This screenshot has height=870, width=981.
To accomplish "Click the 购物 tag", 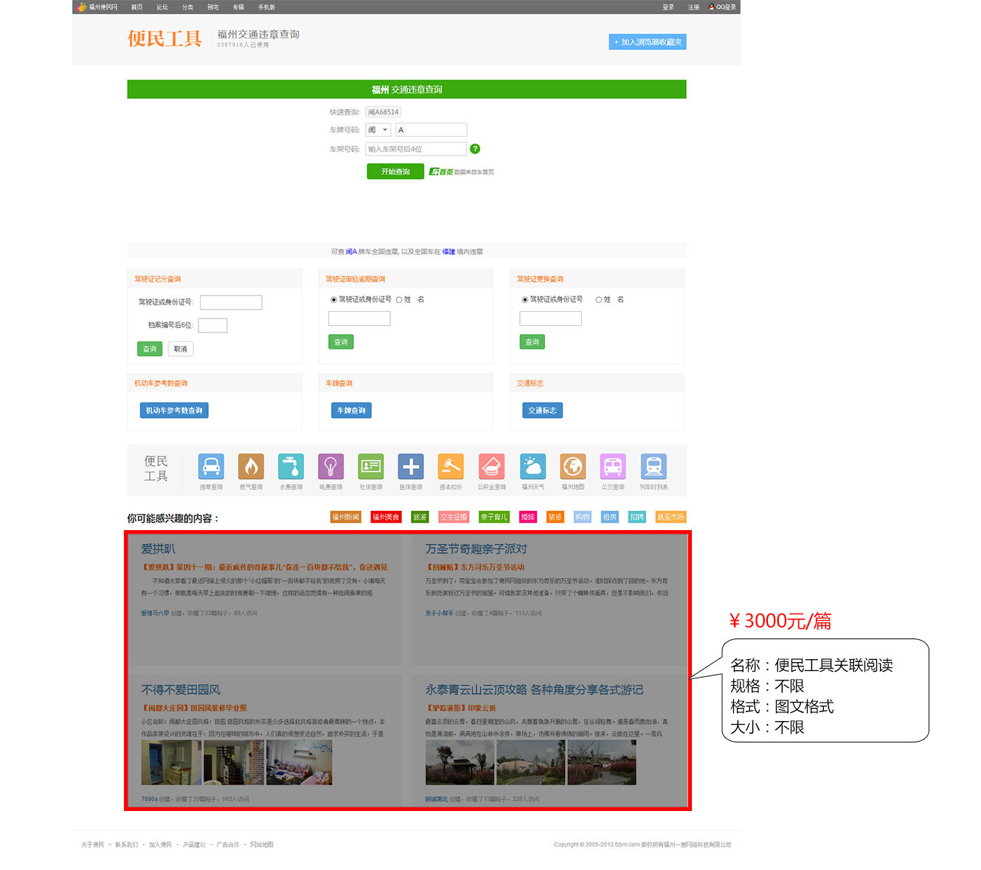I will 583,517.
